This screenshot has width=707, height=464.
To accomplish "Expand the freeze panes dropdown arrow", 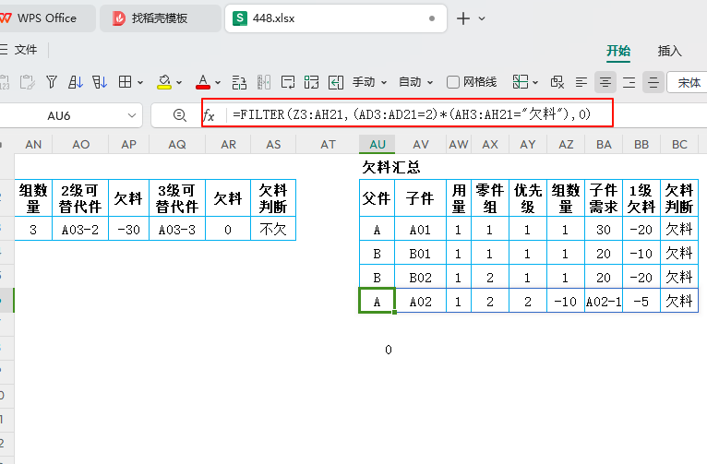I will tap(535, 82).
